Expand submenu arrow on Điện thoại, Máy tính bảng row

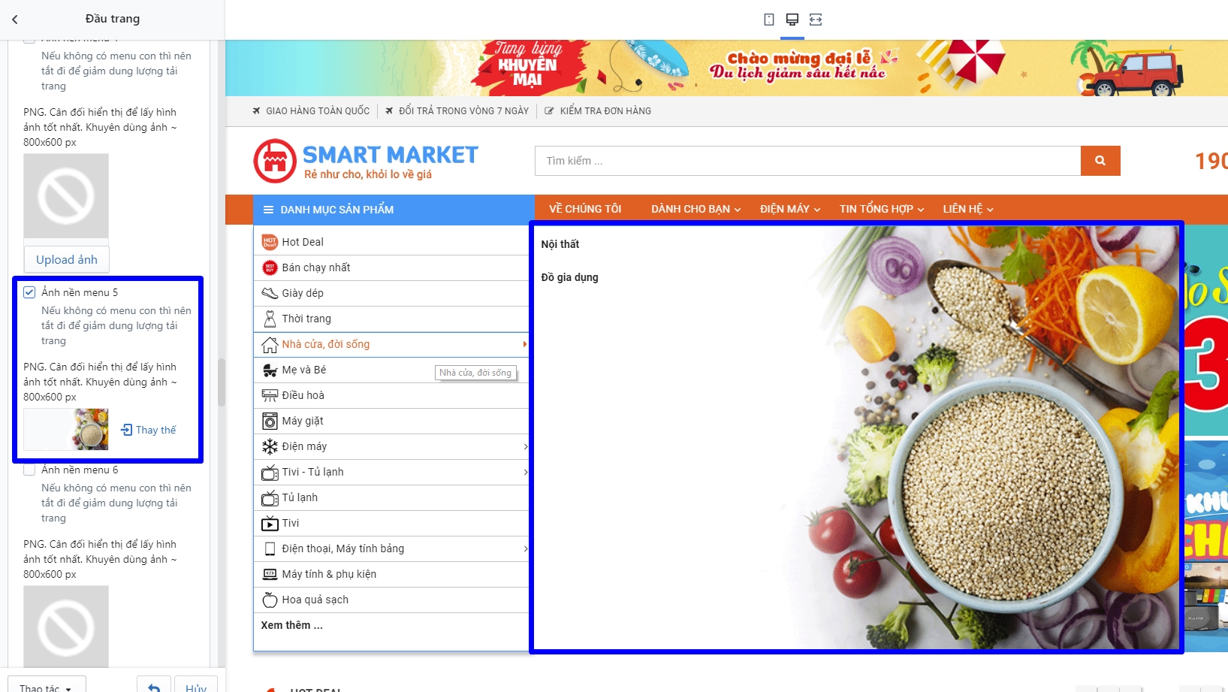tap(525, 548)
